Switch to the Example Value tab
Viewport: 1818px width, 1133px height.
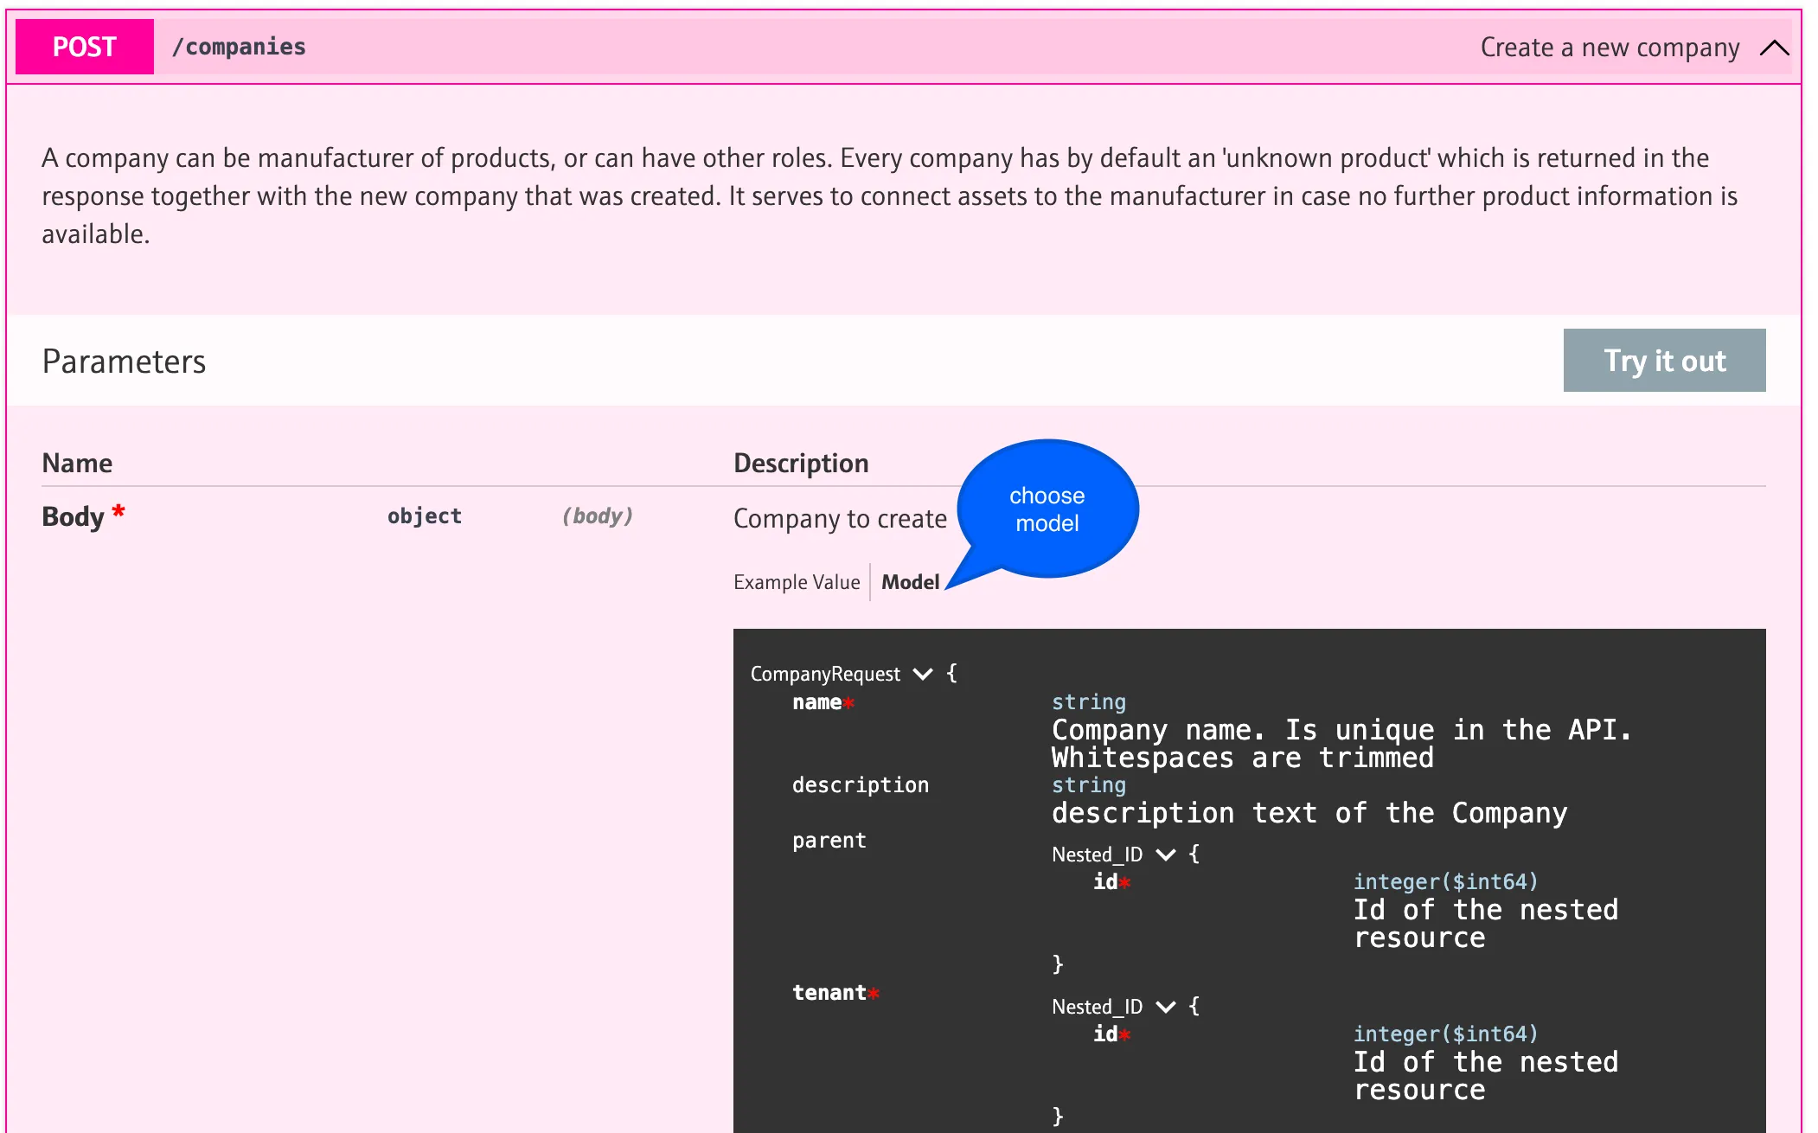coord(796,582)
